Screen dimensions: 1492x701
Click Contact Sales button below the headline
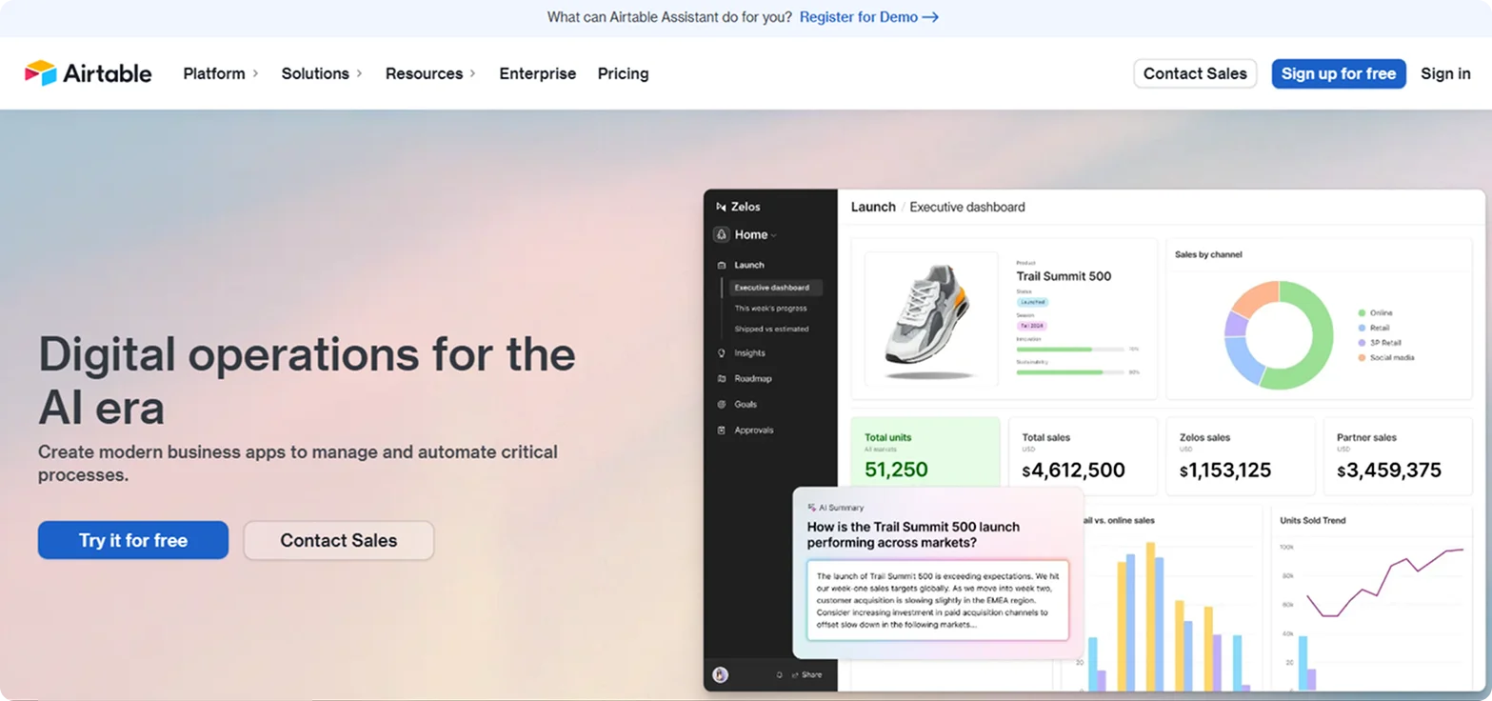pos(339,540)
